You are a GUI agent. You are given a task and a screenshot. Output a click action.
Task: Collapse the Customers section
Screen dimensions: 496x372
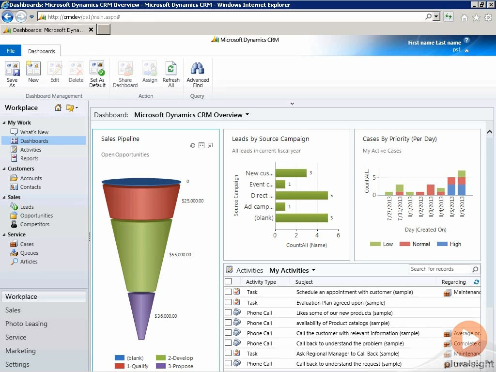pyautogui.click(x=4, y=169)
